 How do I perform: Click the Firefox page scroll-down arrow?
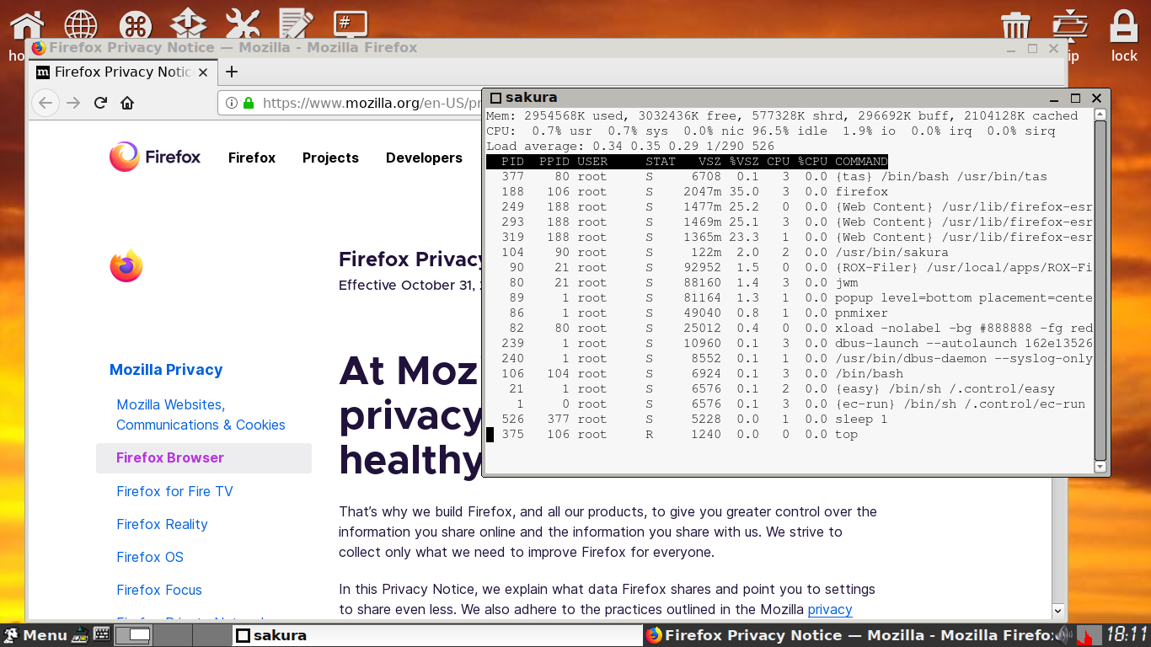(1058, 610)
